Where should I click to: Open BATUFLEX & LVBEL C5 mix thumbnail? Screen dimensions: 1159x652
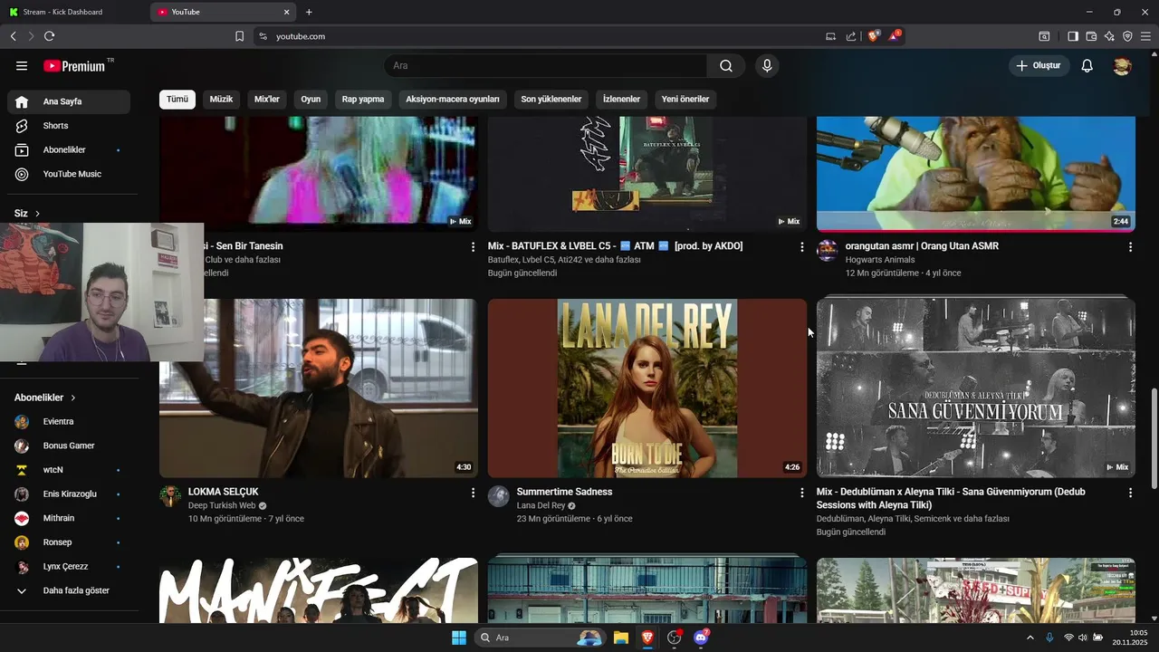click(x=647, y=174)
